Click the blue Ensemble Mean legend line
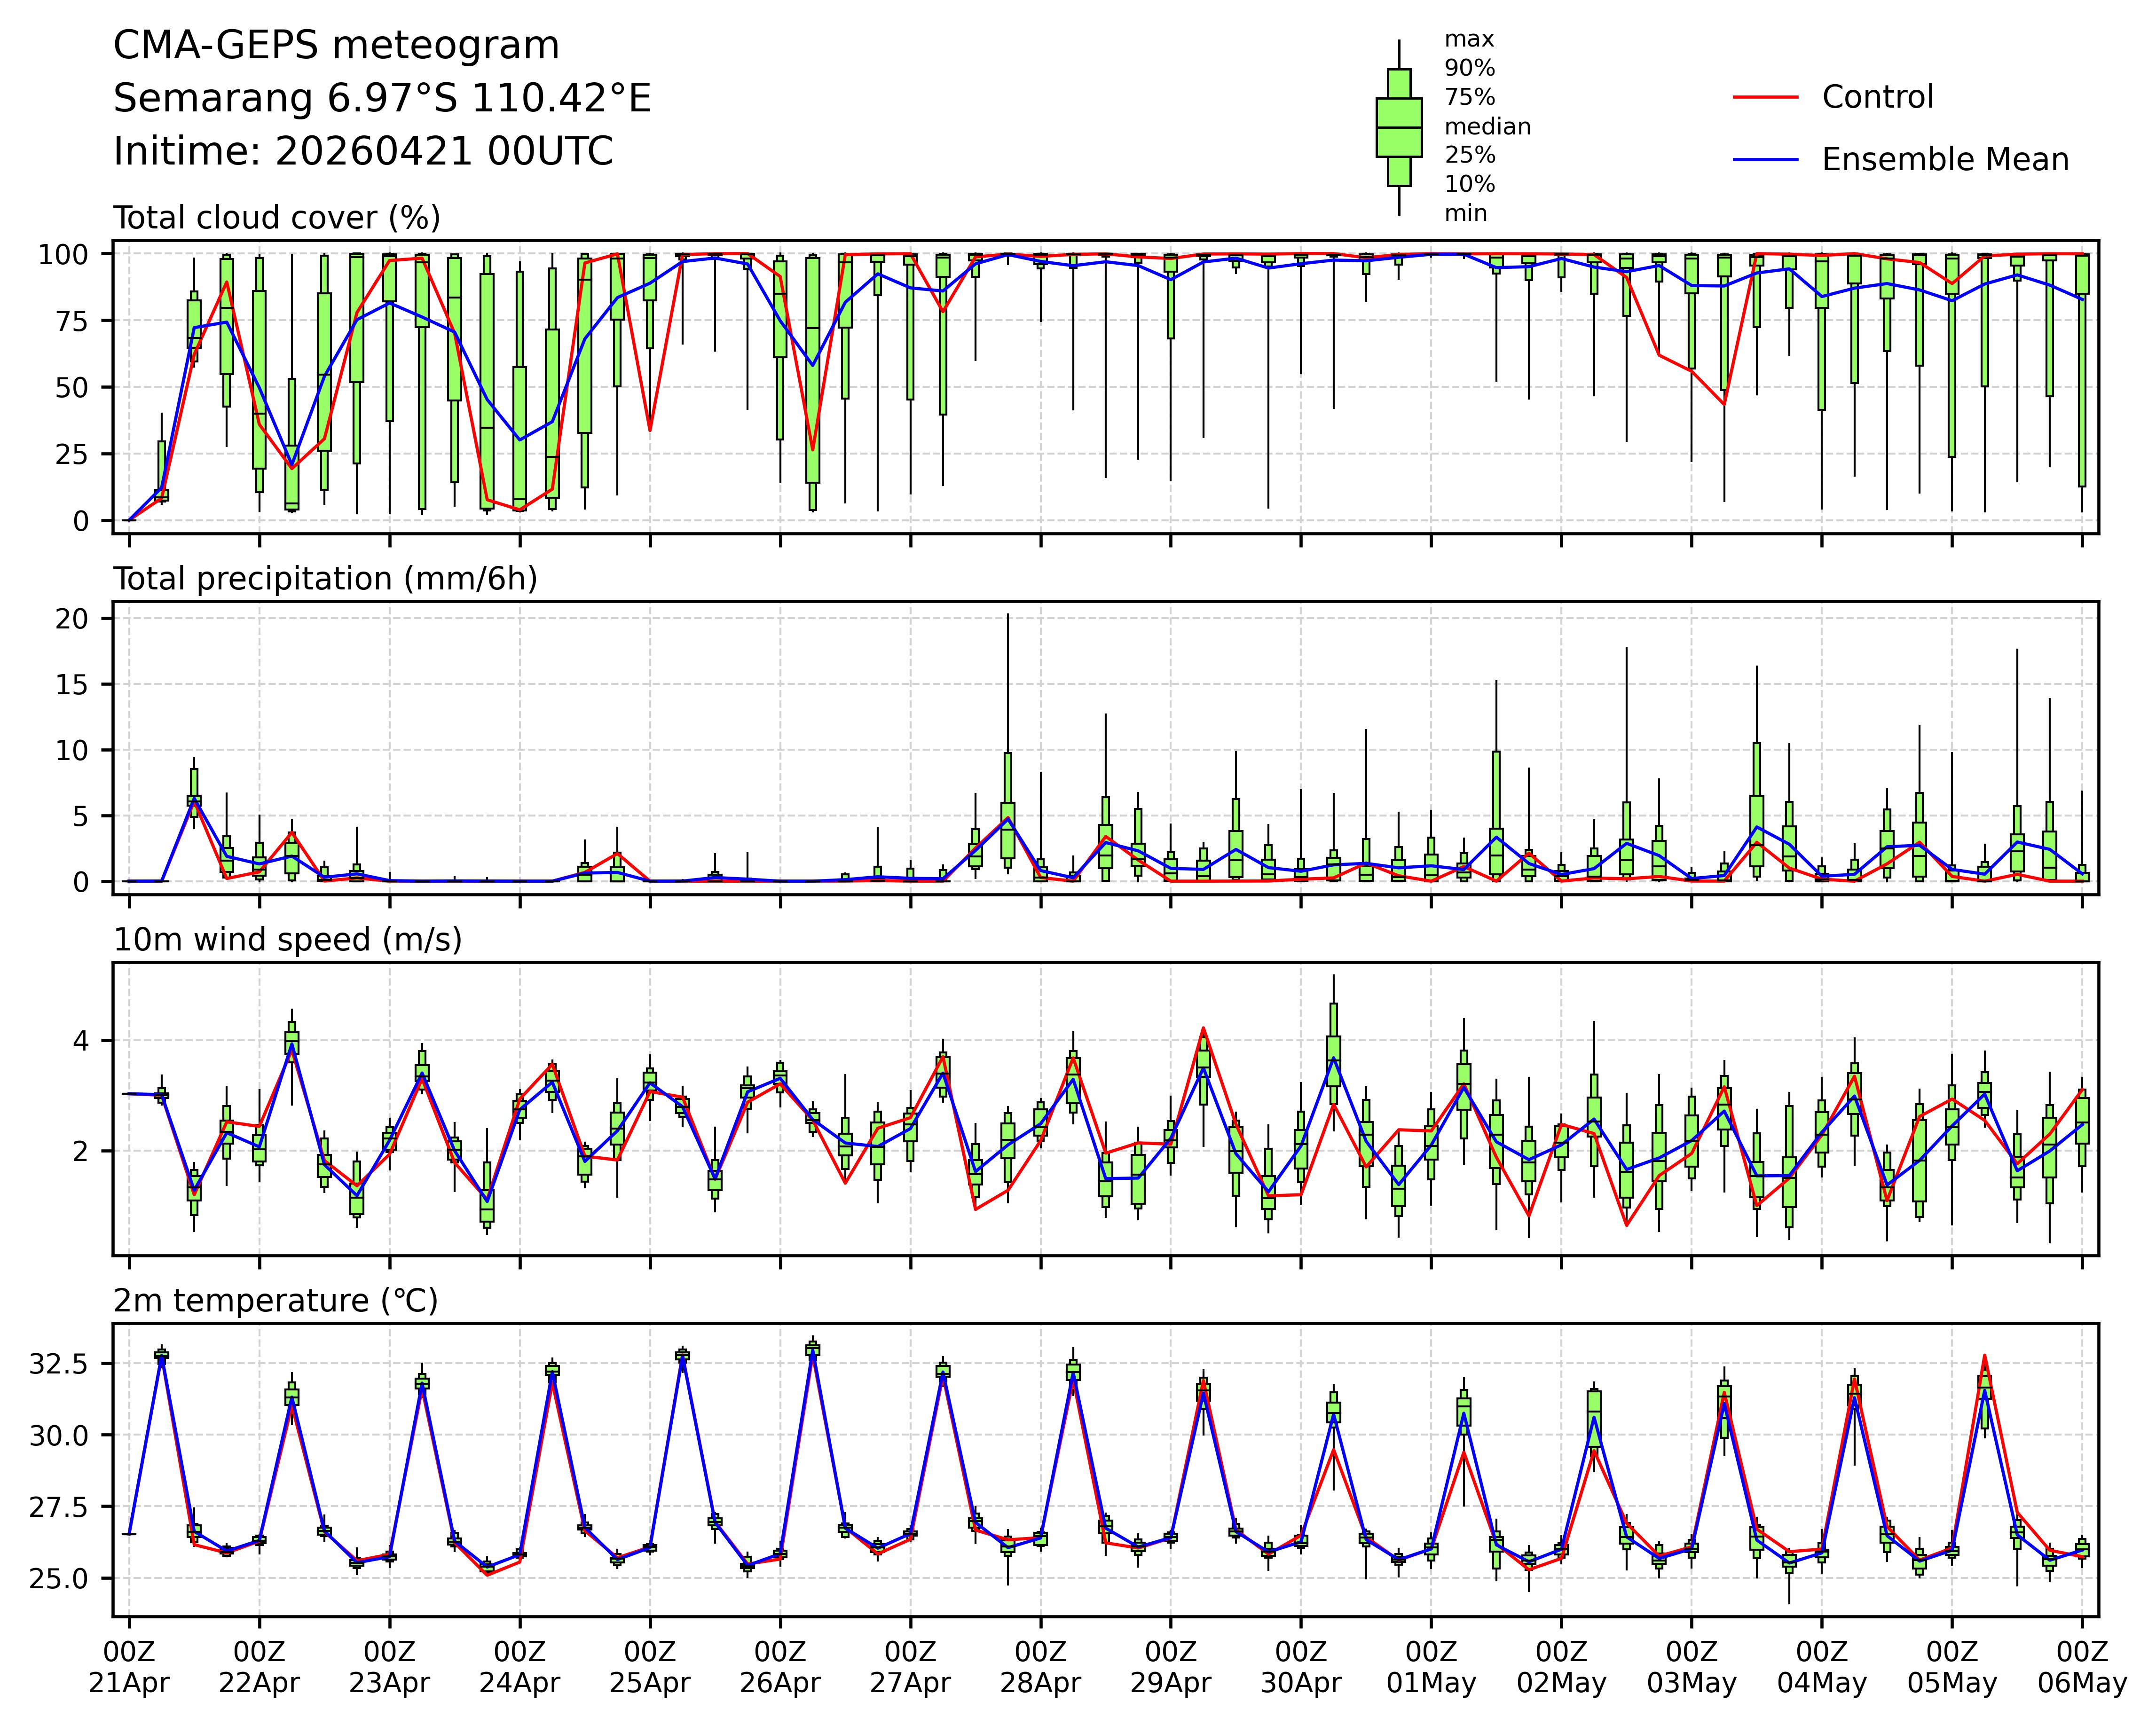 1765,160
